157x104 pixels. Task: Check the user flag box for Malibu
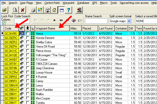pyautogui.click(x=28, y=94)
